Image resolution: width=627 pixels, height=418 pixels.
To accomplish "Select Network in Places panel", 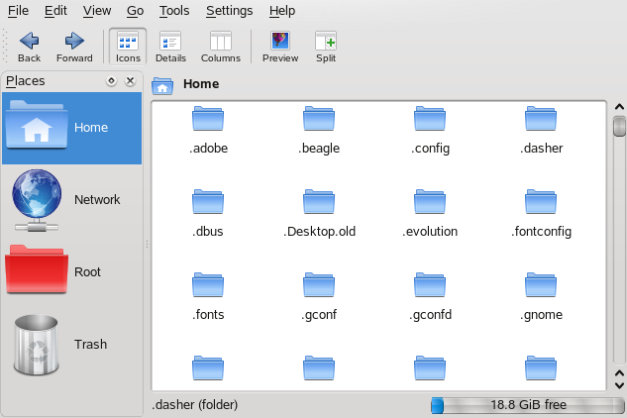I will 71,199.
